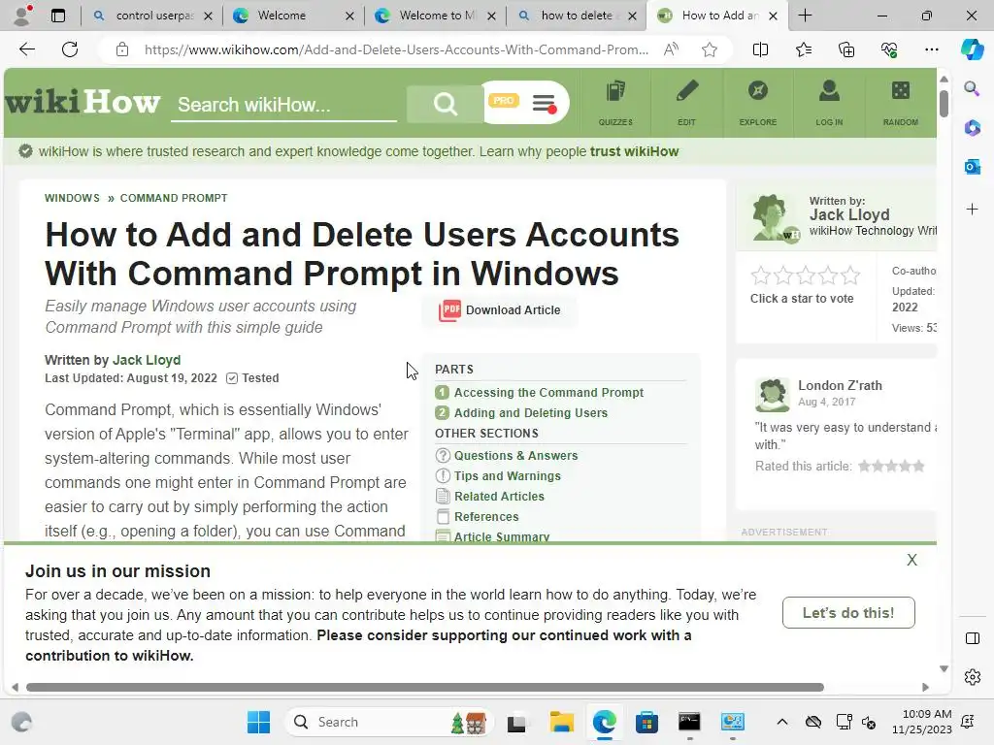994x745 pixels.
Task: Jump to Tips and Warnings section
Action: (507, 475)
